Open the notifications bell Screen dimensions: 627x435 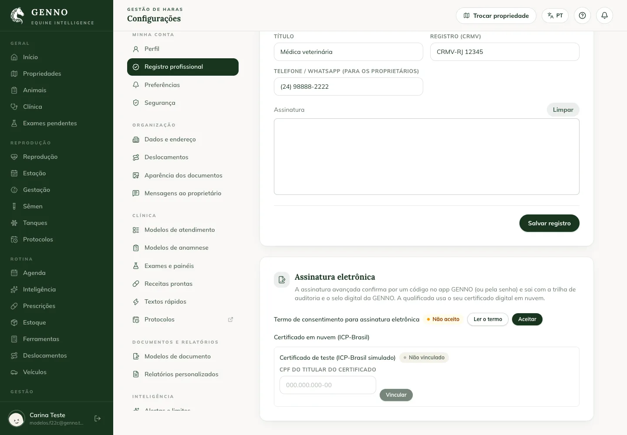604,16
